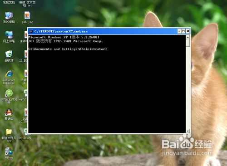227x166 pixels.
Task: Click the console vertical scrollbar thumb
Action: 188,43
